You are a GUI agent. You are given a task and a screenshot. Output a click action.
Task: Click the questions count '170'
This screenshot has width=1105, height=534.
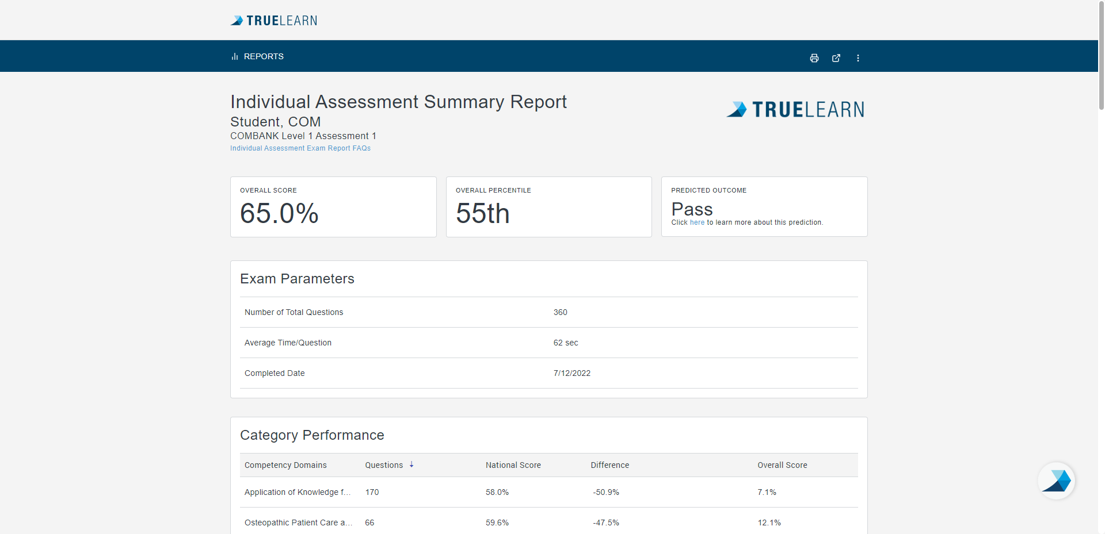click(x=372, y=492)
